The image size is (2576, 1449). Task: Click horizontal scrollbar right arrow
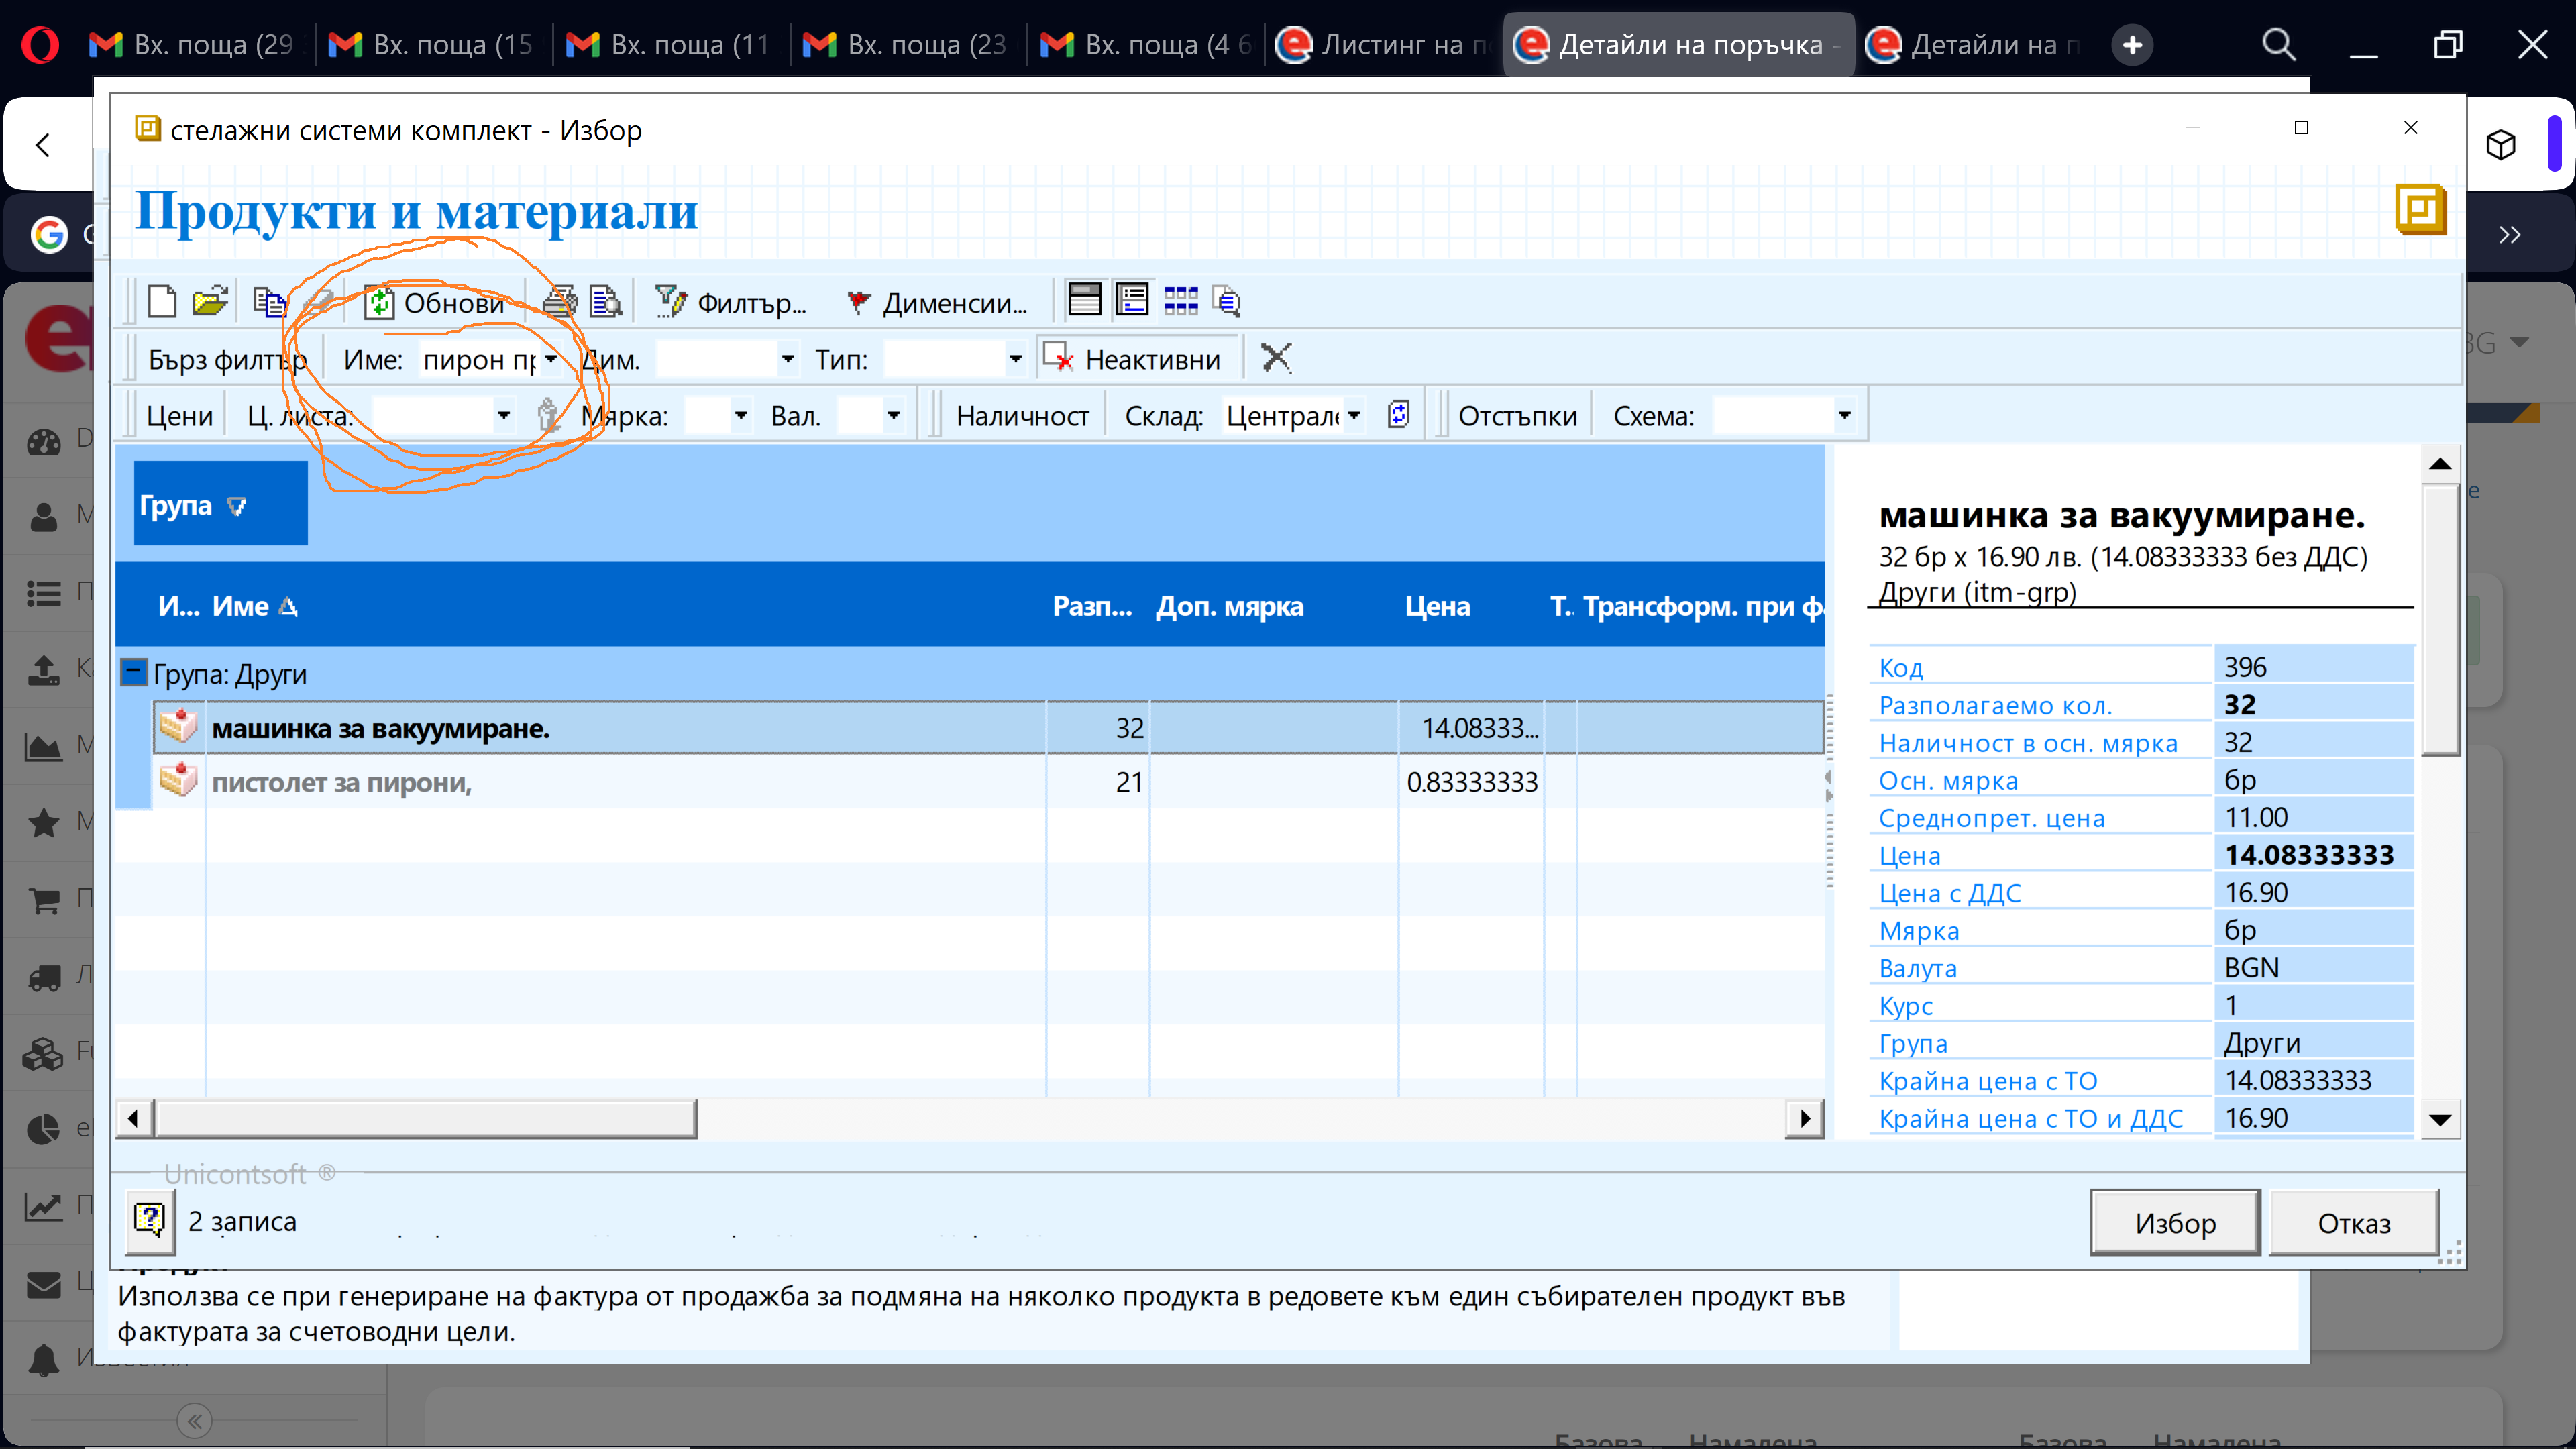tap(1804, 1118)
